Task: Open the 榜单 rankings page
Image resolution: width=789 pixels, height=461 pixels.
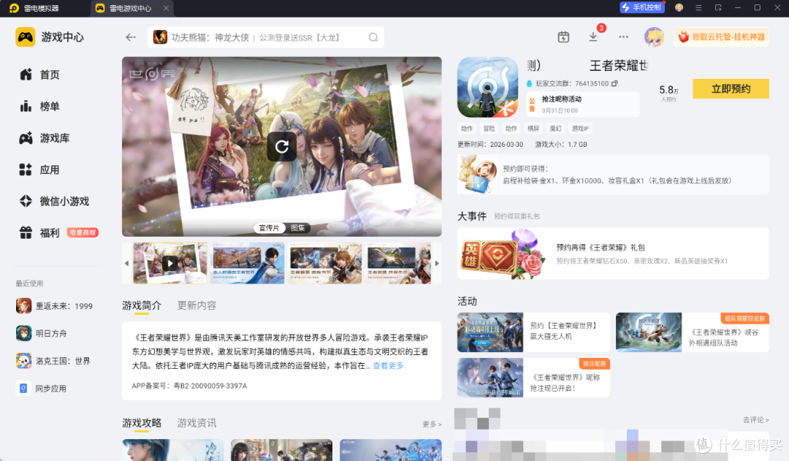Action: (x=39, y=106)
